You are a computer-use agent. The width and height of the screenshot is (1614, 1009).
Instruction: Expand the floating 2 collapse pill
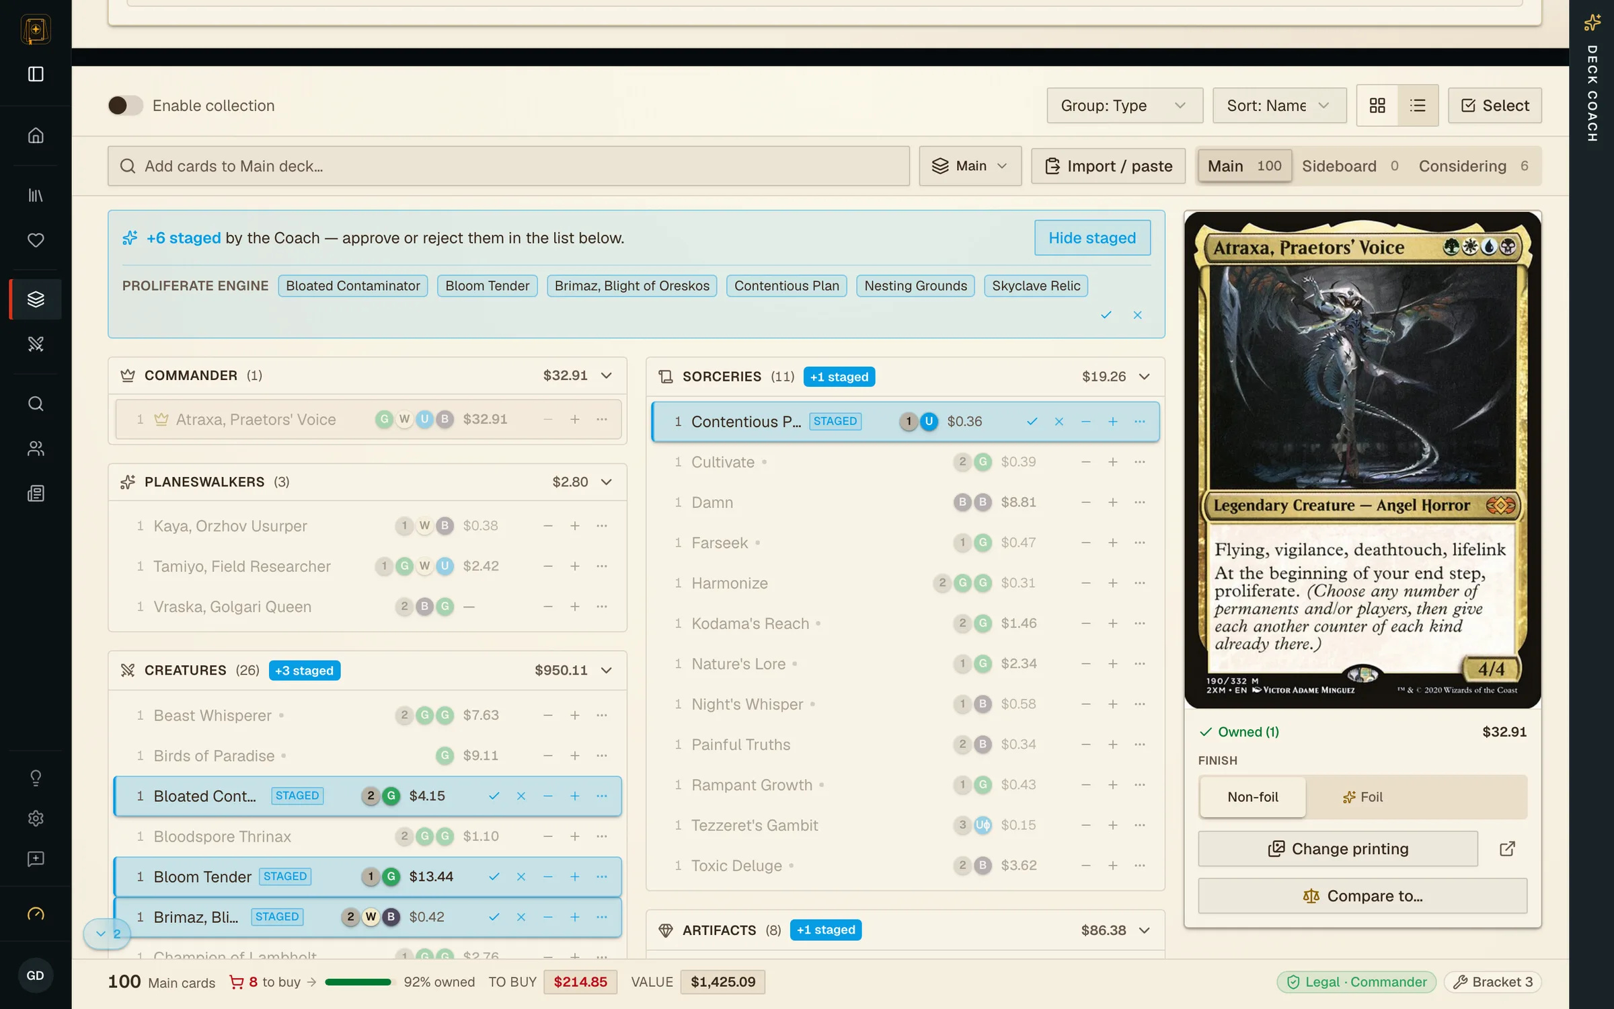coord(107,934)
